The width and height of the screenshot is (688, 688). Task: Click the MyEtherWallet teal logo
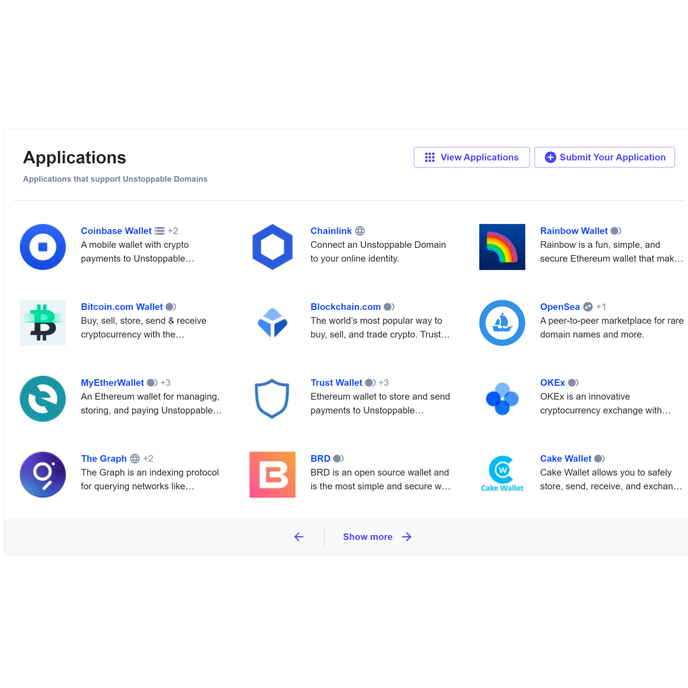pos(43,399)
